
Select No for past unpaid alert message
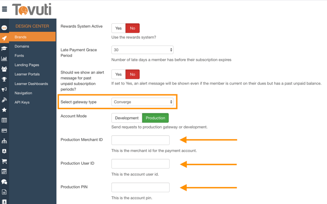[133, 74]
